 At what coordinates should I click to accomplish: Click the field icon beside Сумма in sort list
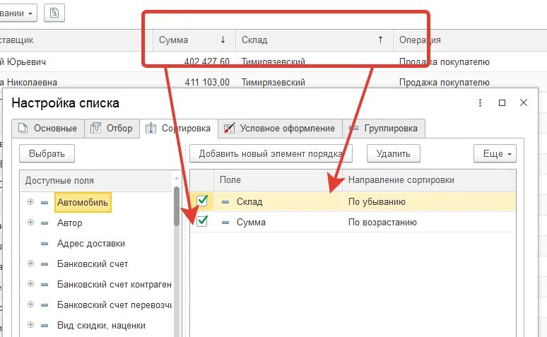(225, 223)
